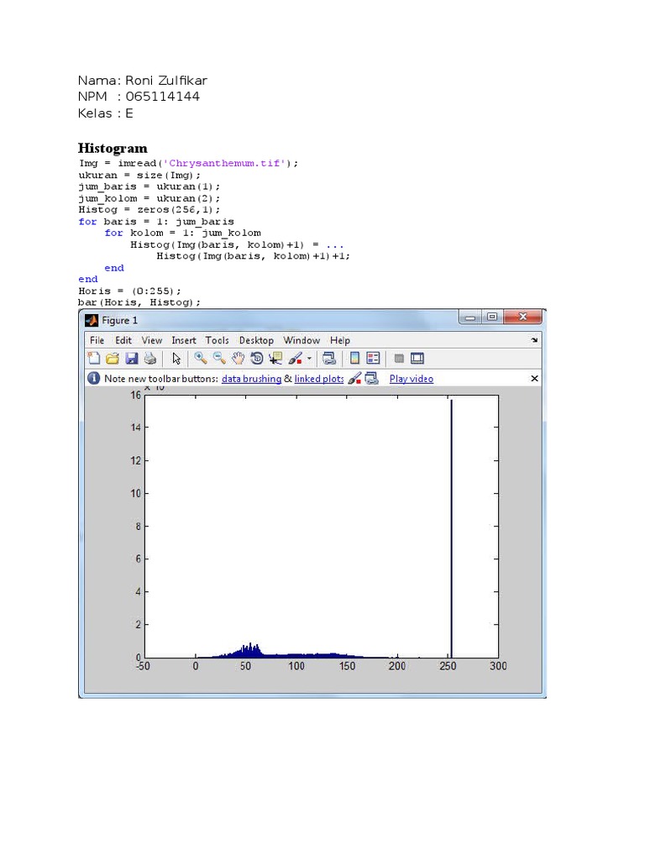Open the View menu
Screen dimensions: 645x860
pyautogui.click(x=152, y=340)
